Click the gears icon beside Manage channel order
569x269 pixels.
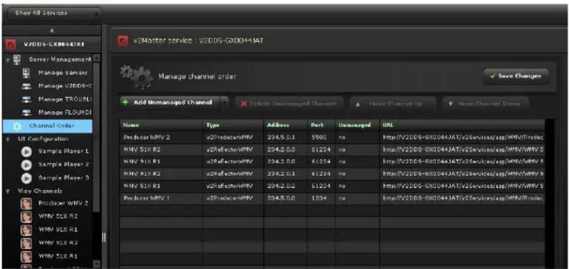135,78
